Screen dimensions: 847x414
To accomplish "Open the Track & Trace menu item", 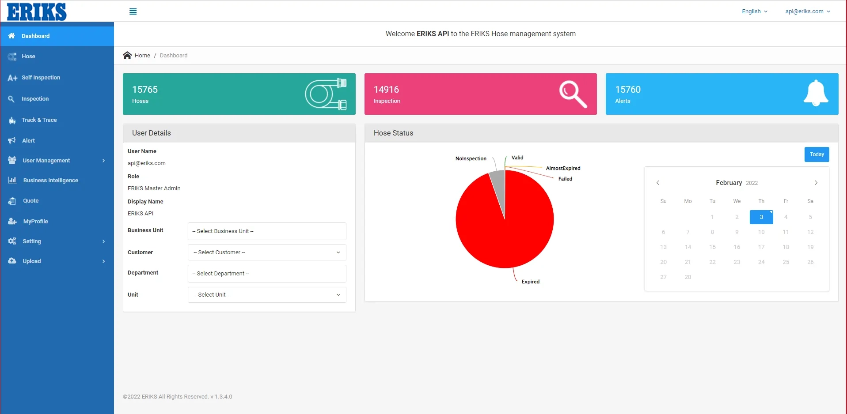I will 57,120.
